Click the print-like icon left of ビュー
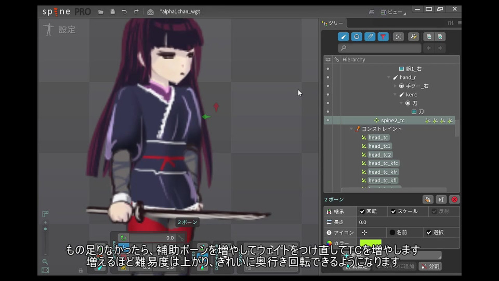This screenshot has width=499, height=281. pyautogui.click(x=371, y=12)
